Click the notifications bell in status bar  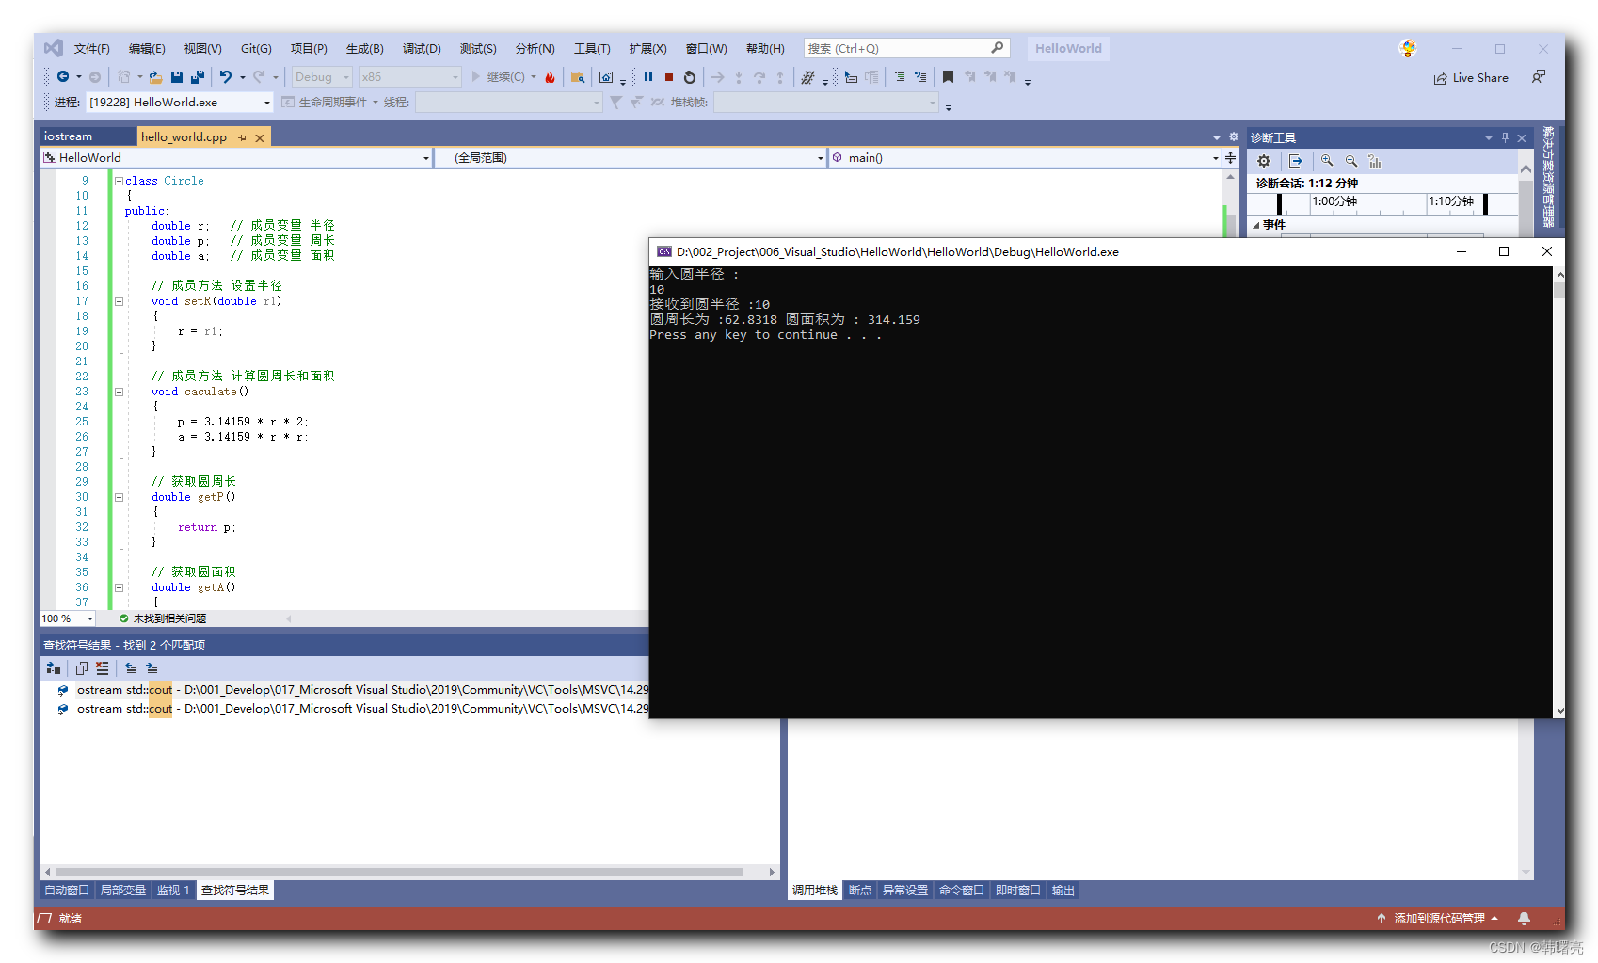1524,919
